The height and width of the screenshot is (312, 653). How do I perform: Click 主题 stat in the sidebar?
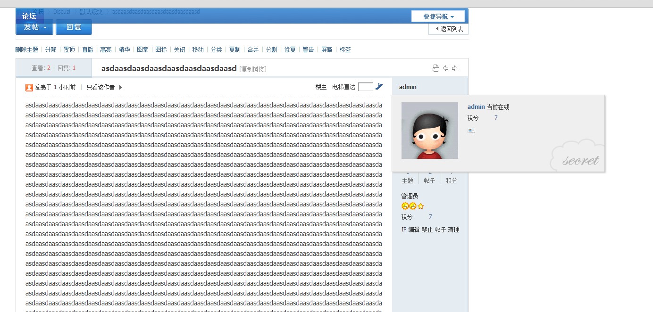tap(407, 181)
